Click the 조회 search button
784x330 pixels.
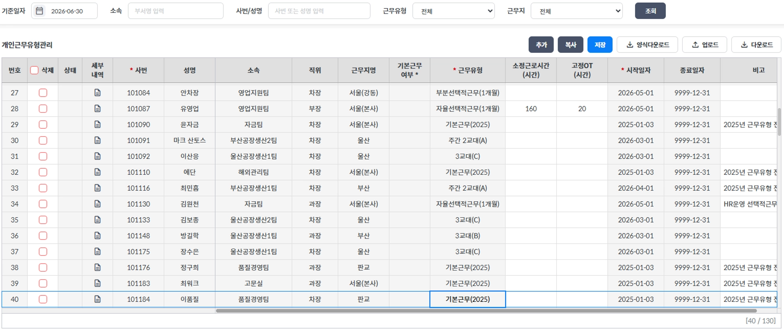650,11
